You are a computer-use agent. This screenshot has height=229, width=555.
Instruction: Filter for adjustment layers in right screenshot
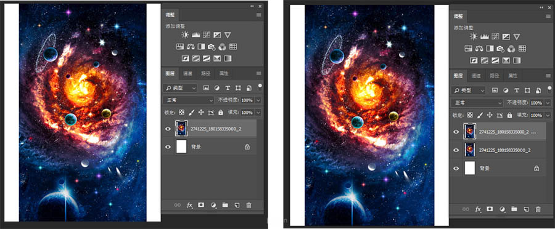tap(506, 90)
